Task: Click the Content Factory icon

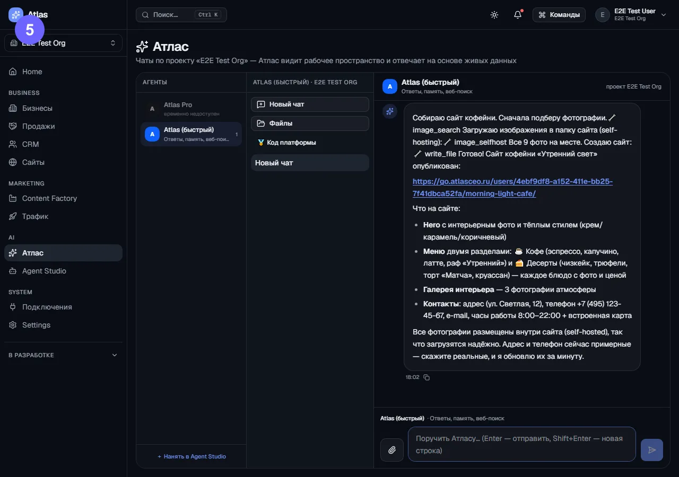Action: pyautogui.click(x=13, y=198)
